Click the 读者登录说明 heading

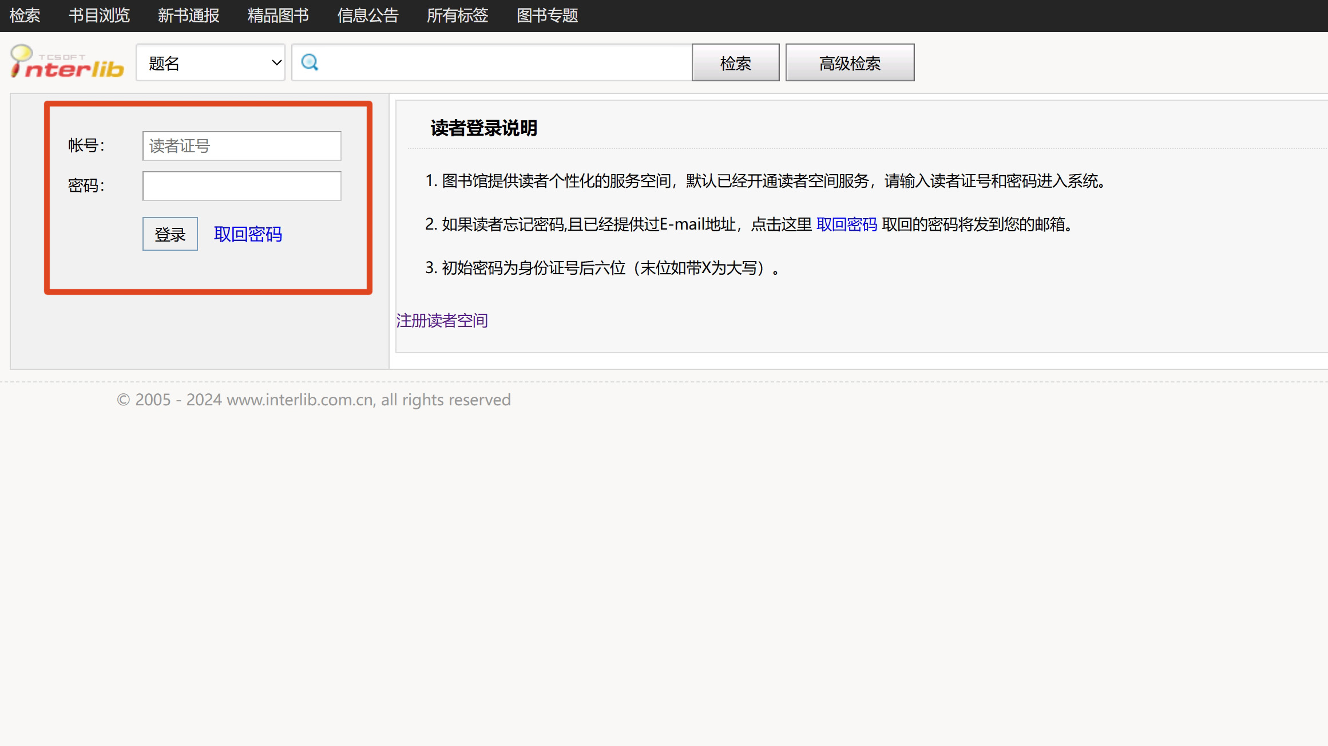pos(483,128)
